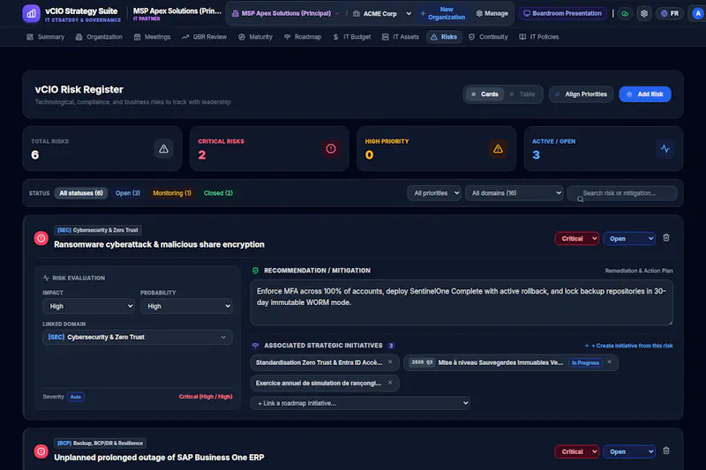Remove the Exercice annuel de simulation initiative chip
This screenshot has height=470, width=706.
(390, 383)
